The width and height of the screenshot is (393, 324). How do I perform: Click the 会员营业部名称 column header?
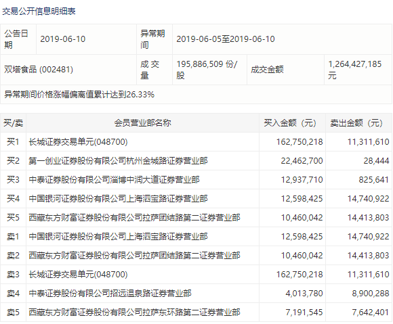click(x=142, y=123)
